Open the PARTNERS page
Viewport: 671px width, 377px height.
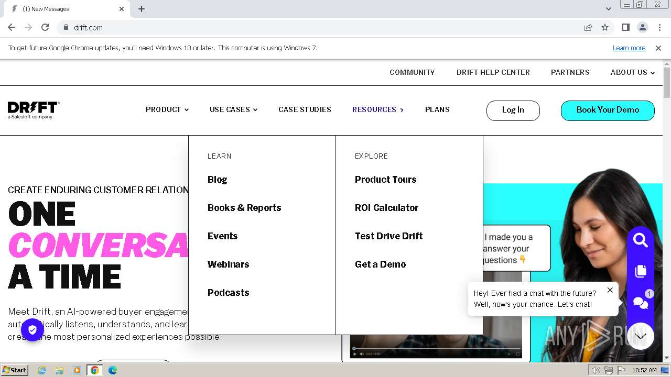[x=570, y=72]
